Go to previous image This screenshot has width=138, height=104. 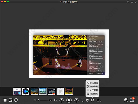pyautogui.click(x=62, y=100)
